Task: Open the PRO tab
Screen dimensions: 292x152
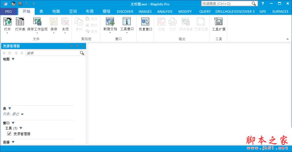Action: click(x=8, y=12)
